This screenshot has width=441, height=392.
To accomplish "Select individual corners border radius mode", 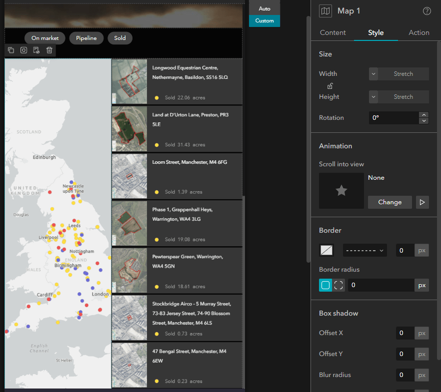I will tap(338, 285).
